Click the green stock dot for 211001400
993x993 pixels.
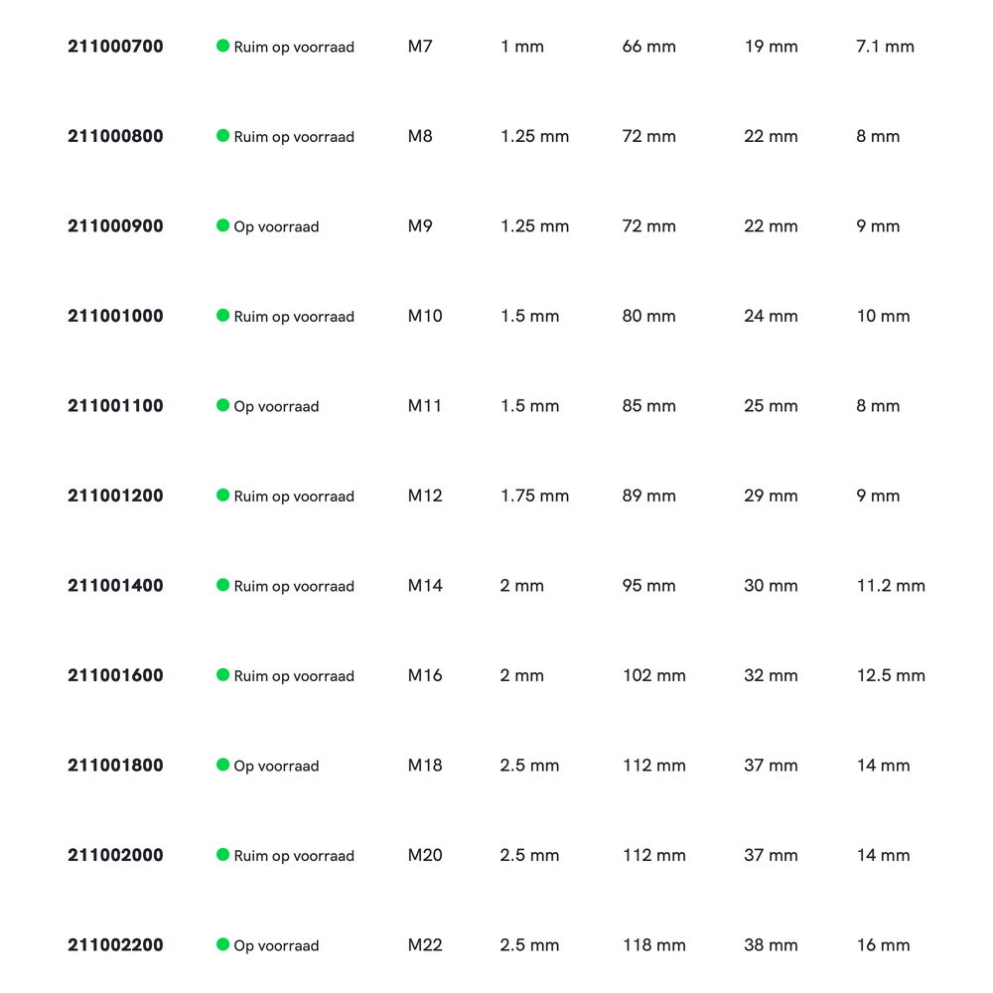[x=223, y=585]
